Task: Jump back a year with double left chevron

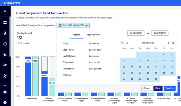Action: pyautogui.click(x=122, y=43)
